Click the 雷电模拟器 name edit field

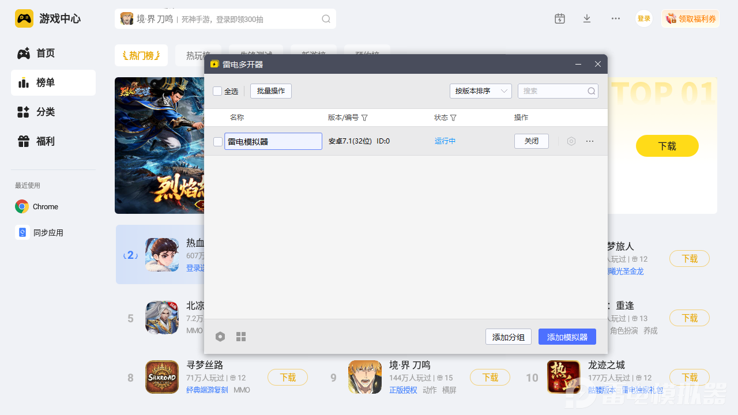tap(273, 141)
